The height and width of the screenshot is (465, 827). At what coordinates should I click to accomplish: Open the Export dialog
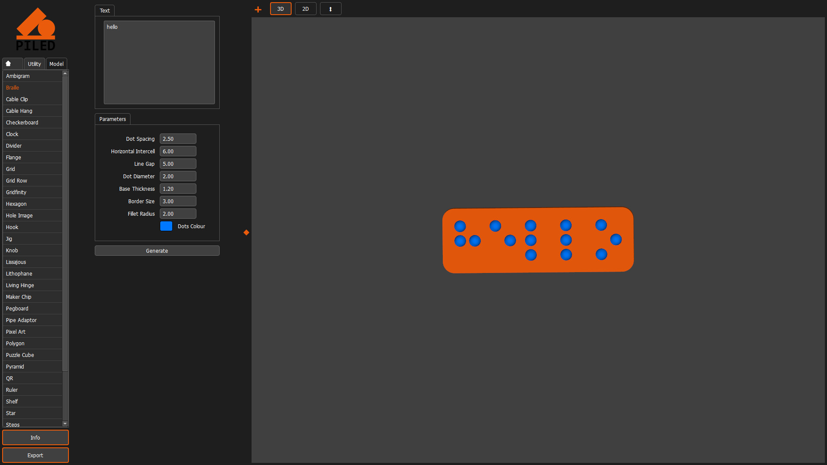[35, 455]
